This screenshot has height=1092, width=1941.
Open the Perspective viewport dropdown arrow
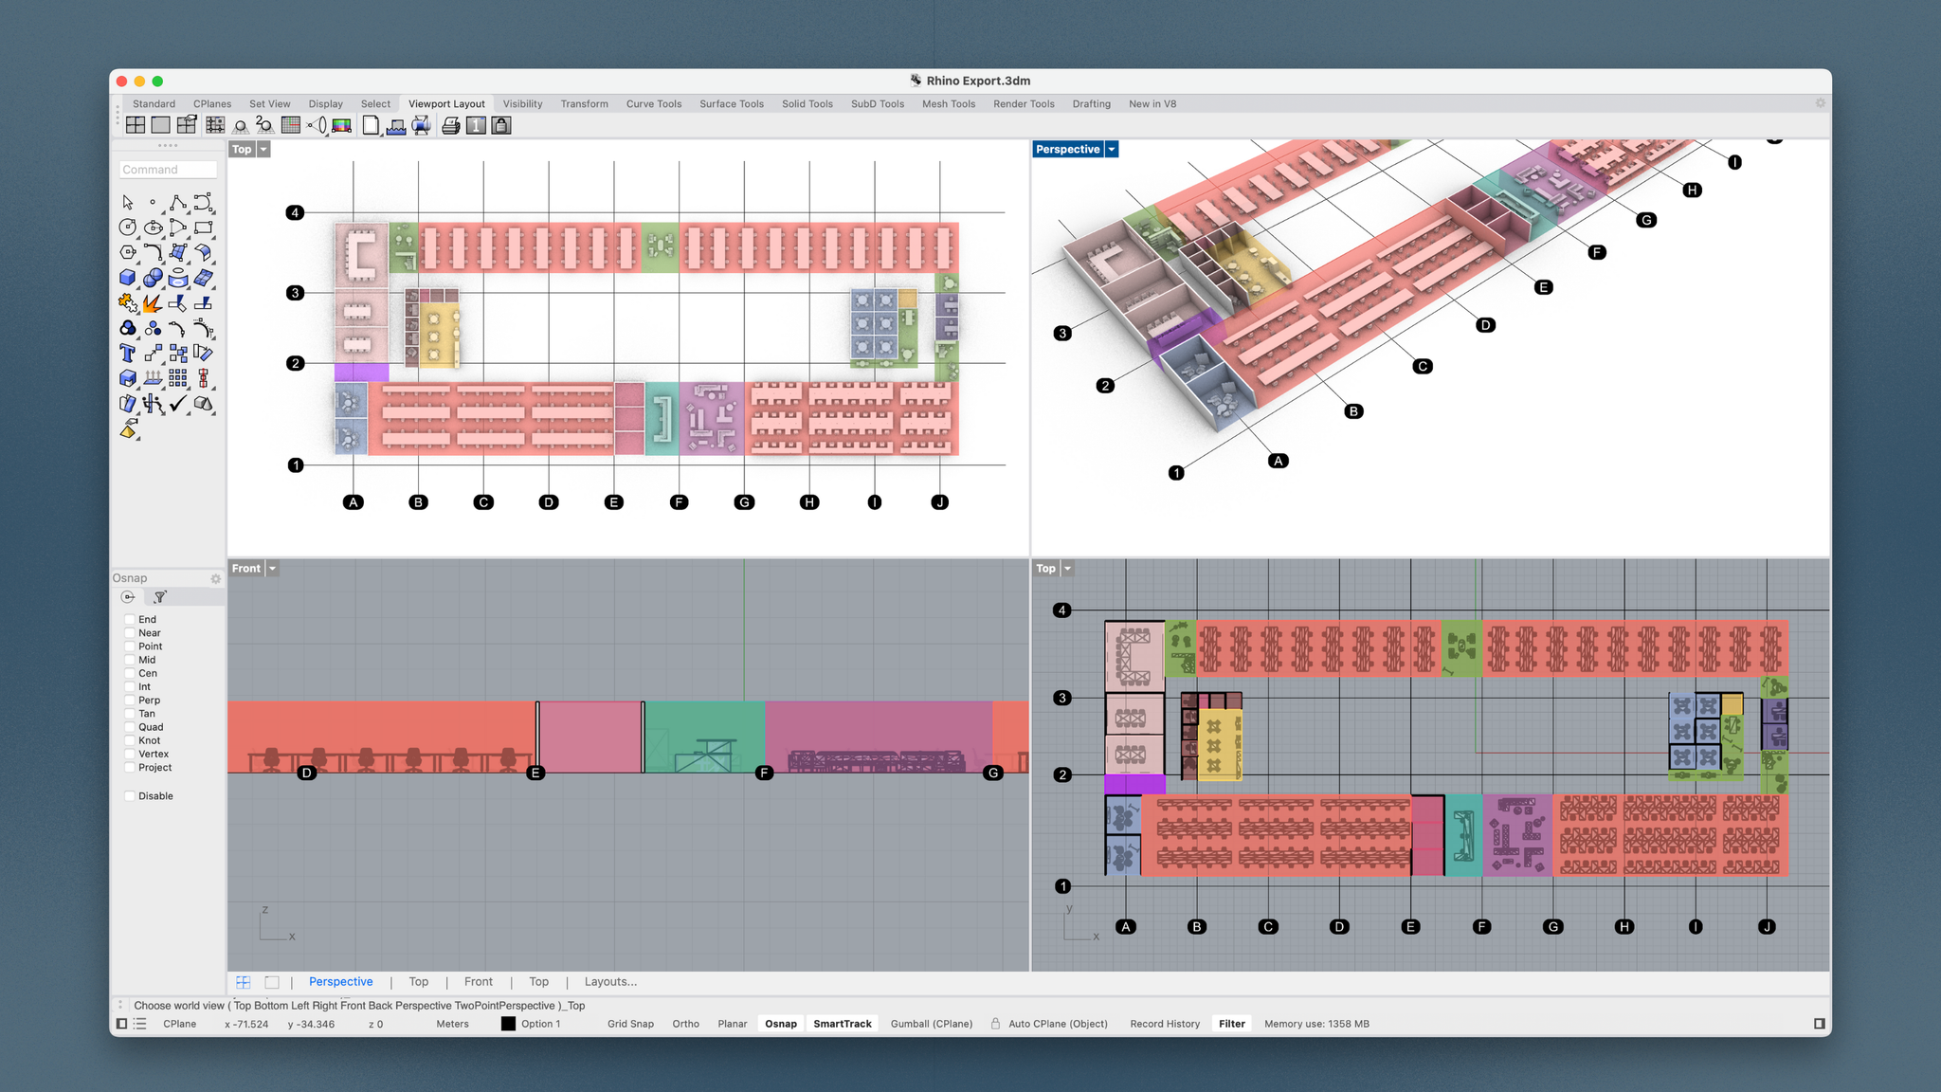click(x=1112, y=150)
